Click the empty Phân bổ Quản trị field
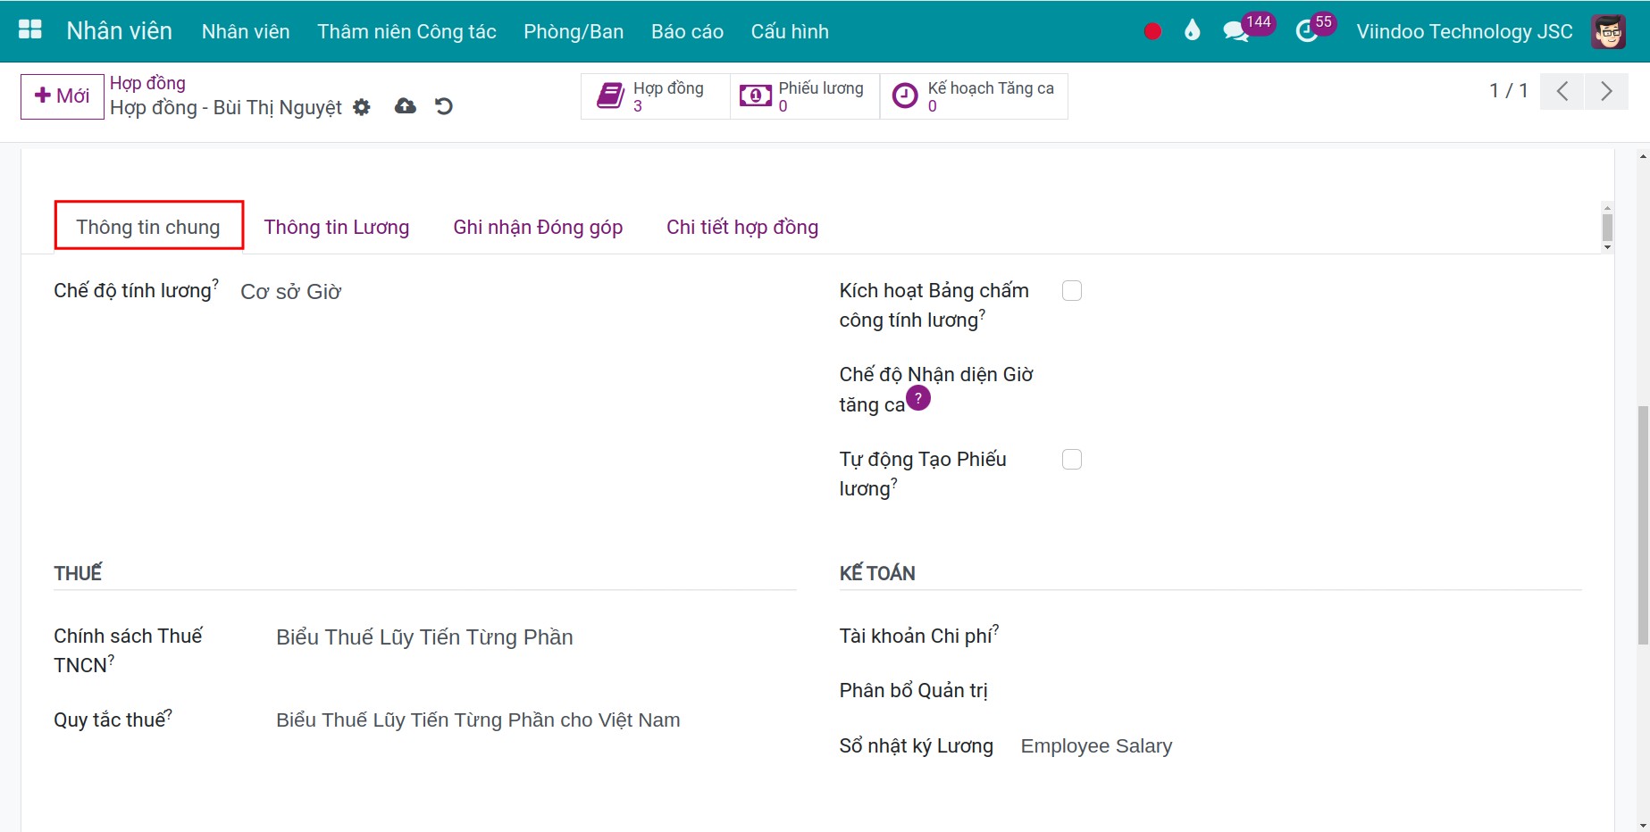Screen dimensions: 1650x832 [1301, 691]
